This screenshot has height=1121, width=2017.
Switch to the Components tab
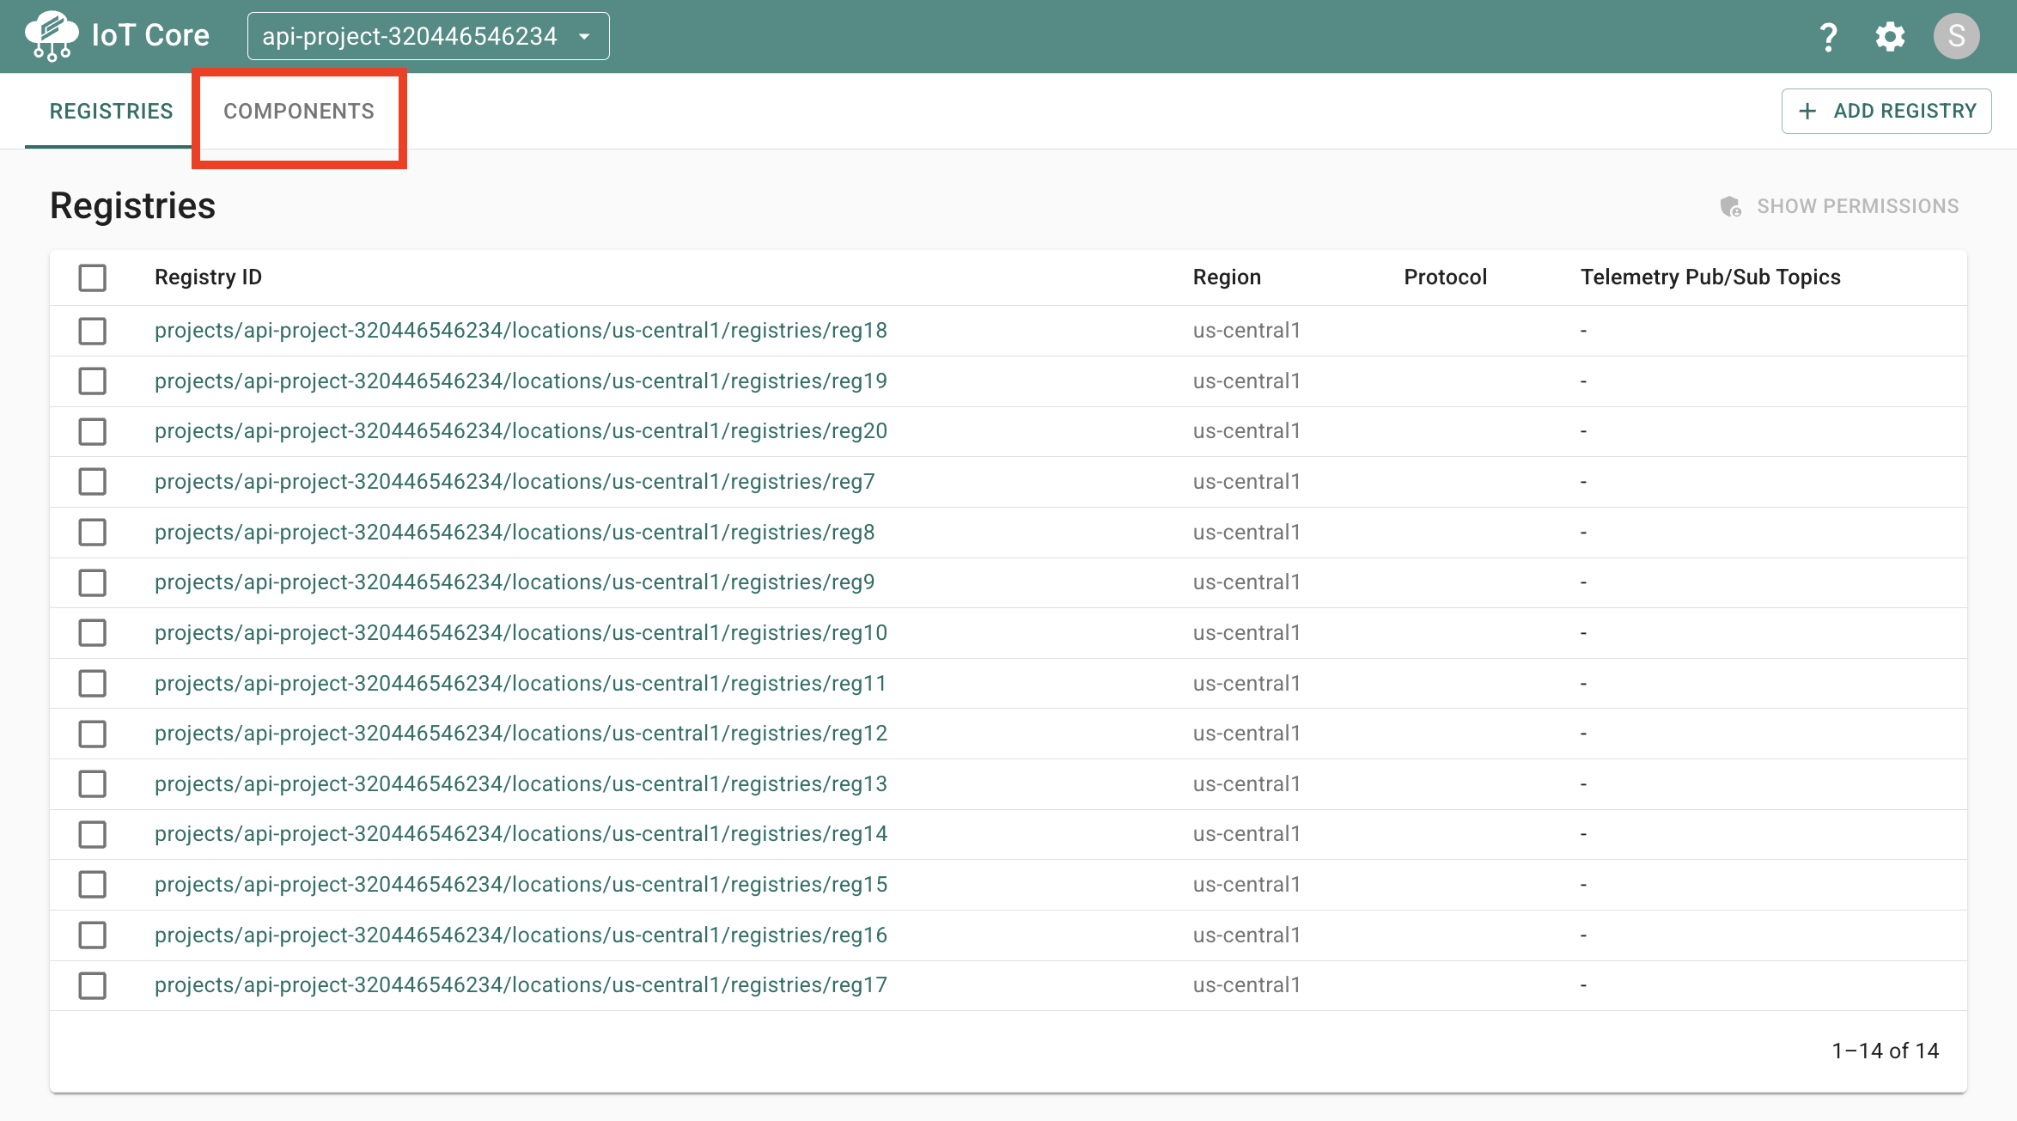point(299,111)
